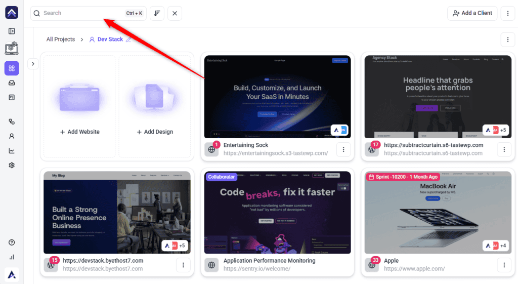Open the website settings monitor icon in sidebar
The height and width of the screenshot is (284, 518).
pos(12,48)
